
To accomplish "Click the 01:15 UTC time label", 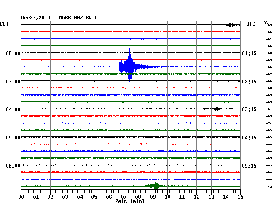I will [249, 53].
